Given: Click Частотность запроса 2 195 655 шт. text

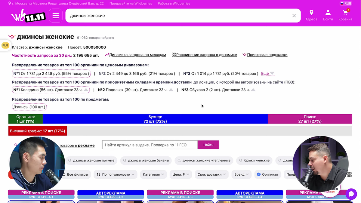Looking at the screenshot, I should 55,55.
